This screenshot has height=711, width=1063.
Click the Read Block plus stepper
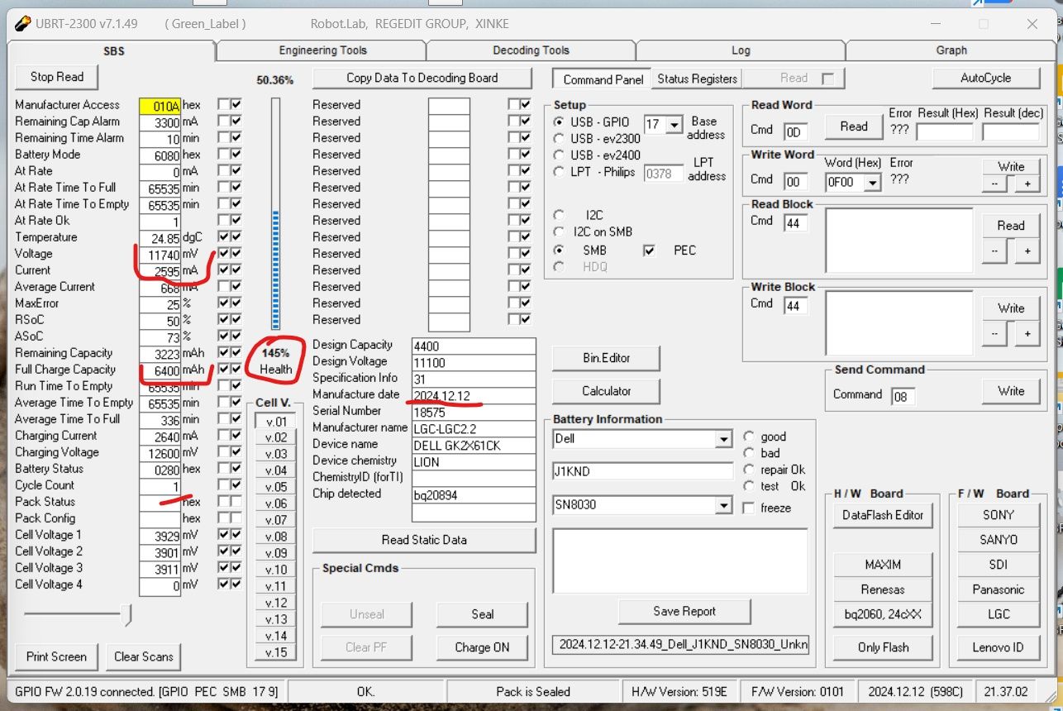pyautogui.click(x=1027, y=251)
